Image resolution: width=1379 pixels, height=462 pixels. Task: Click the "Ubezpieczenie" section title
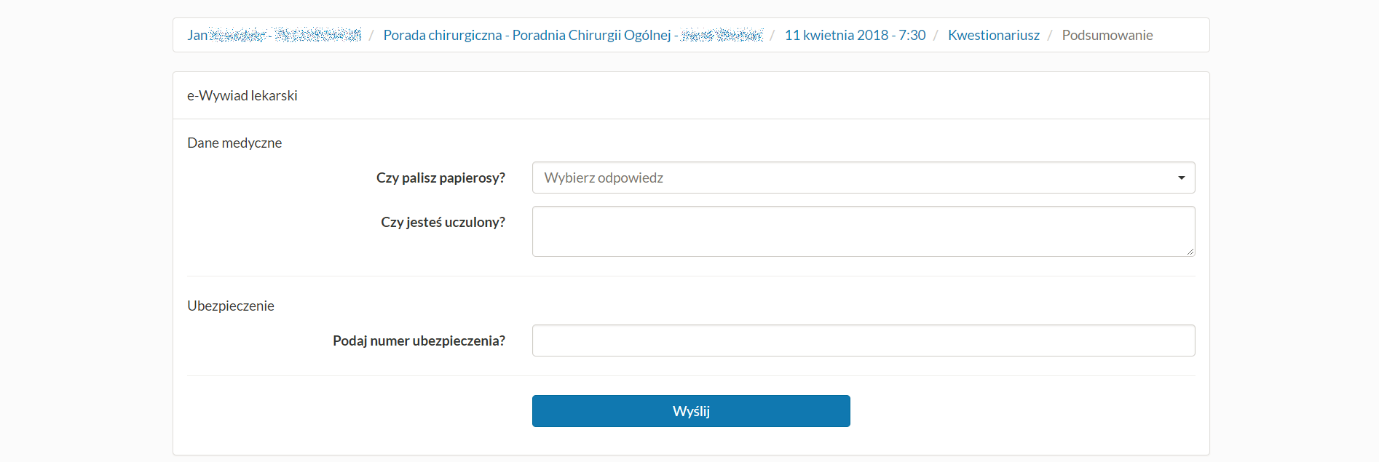point(230,305)
